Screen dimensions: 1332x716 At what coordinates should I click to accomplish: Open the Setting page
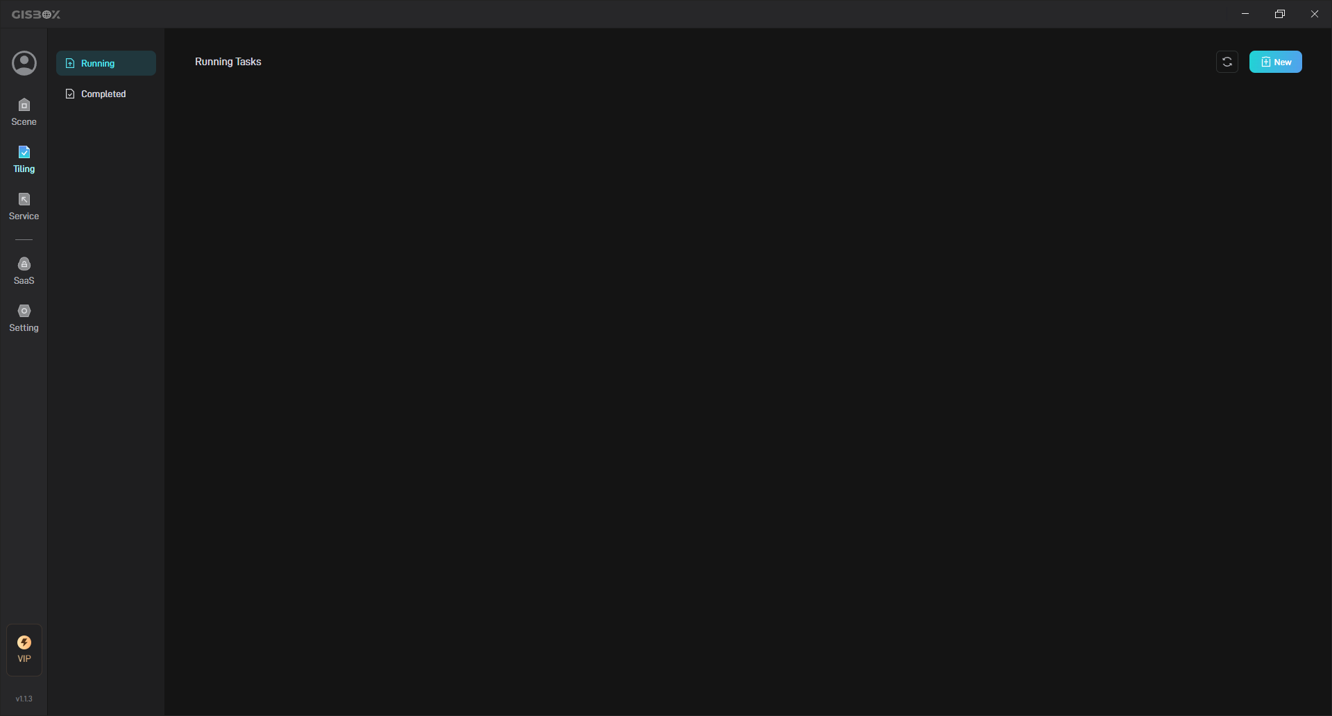click(x=24, y=318)
